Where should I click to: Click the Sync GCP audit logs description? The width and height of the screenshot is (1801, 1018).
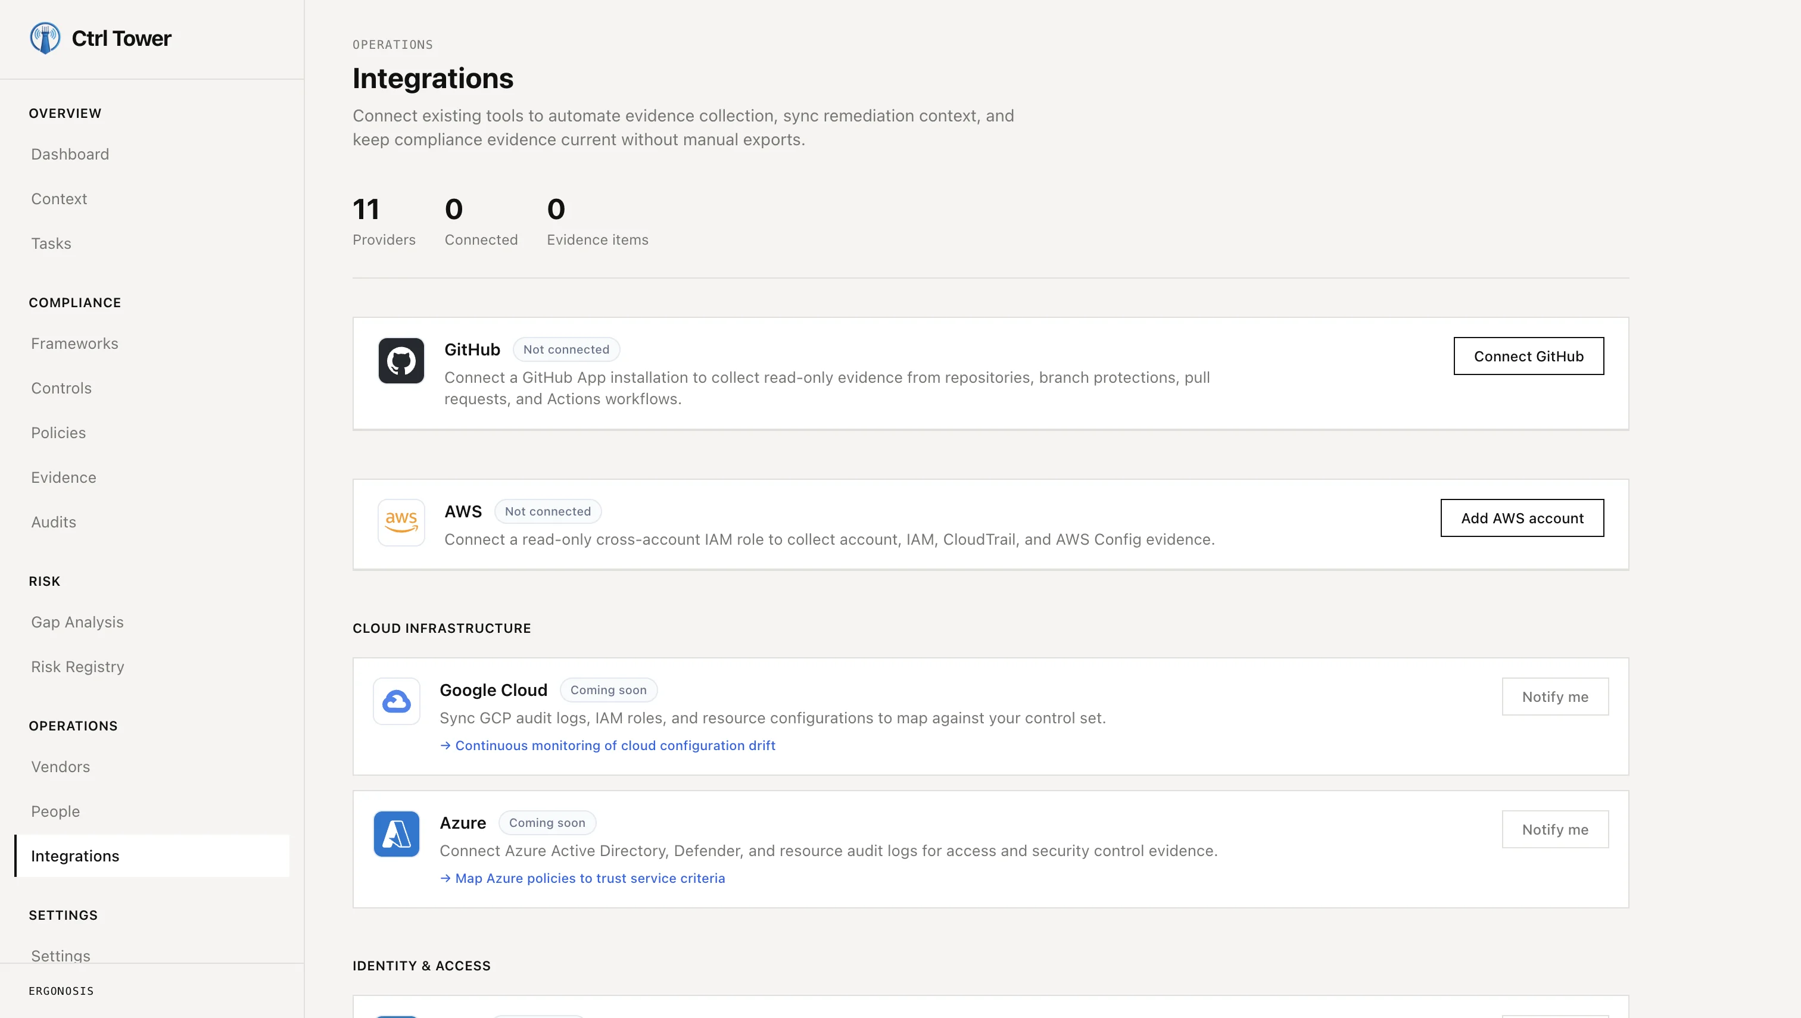(x=773, y=718)
